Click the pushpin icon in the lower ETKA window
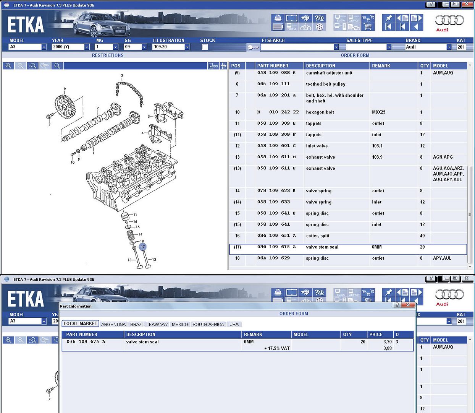The image size is (475, 413). click(388, 293)
